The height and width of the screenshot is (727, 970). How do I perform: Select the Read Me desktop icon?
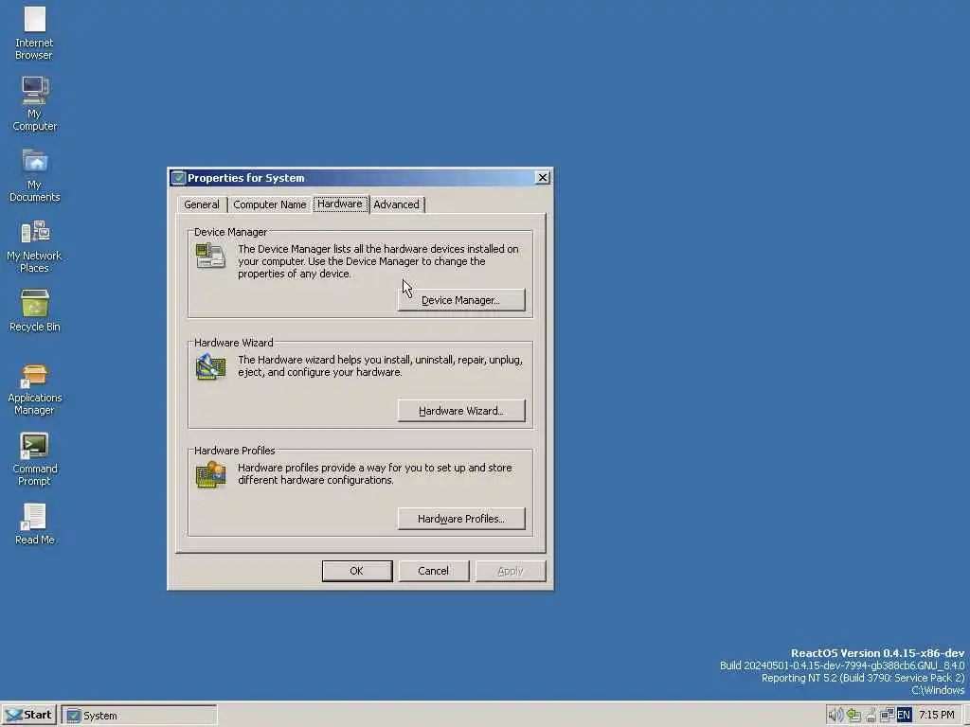point(34,523)
